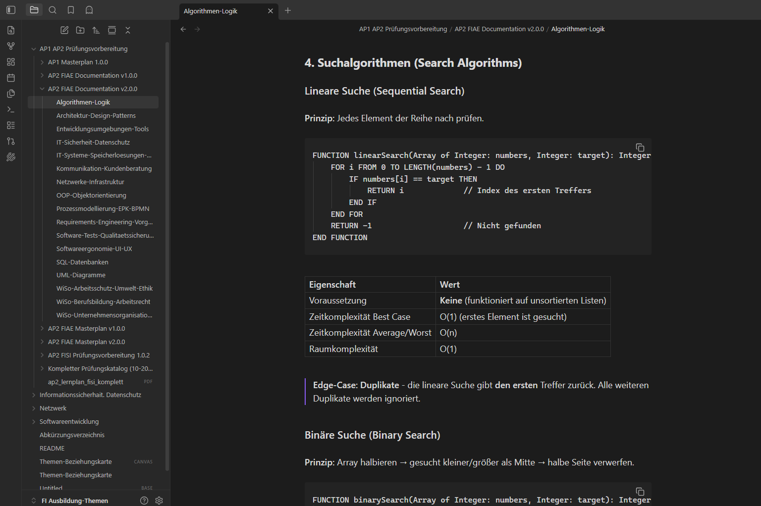This screenshot has width=761, height=506.
Task: Open Prozessmodellierung-EPK-BPMN note
Action: tap(103, 208)
